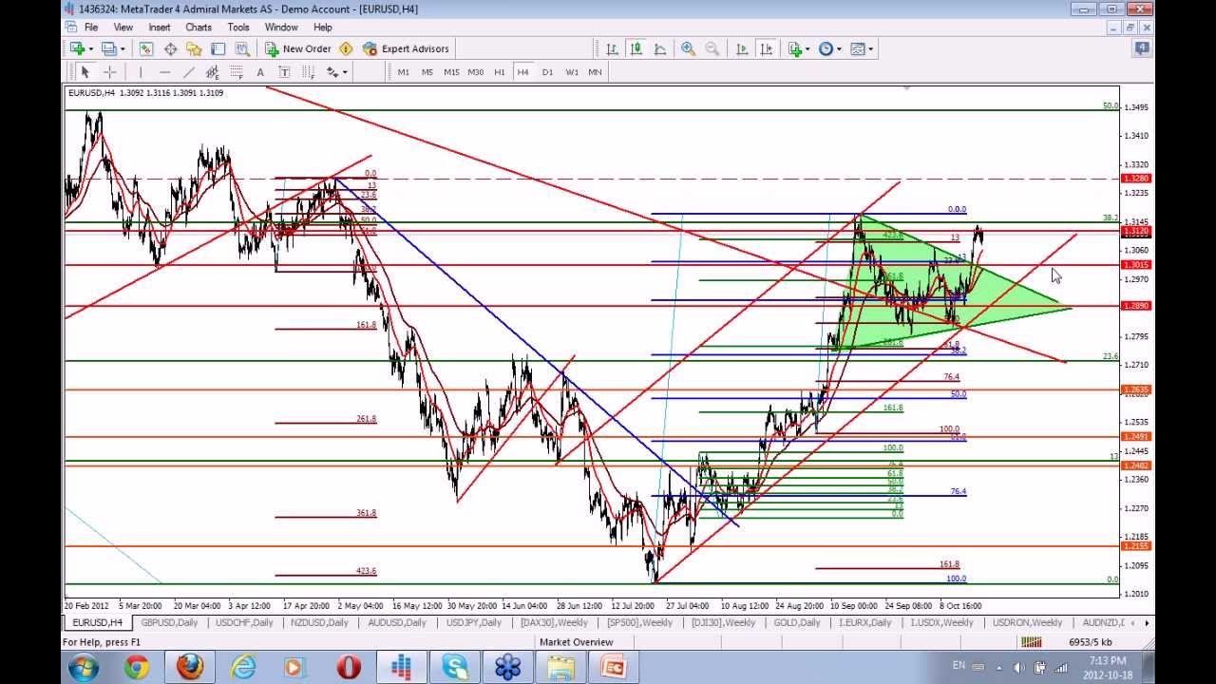
Task: Toggle Chart Shift button
Action: 766,48
